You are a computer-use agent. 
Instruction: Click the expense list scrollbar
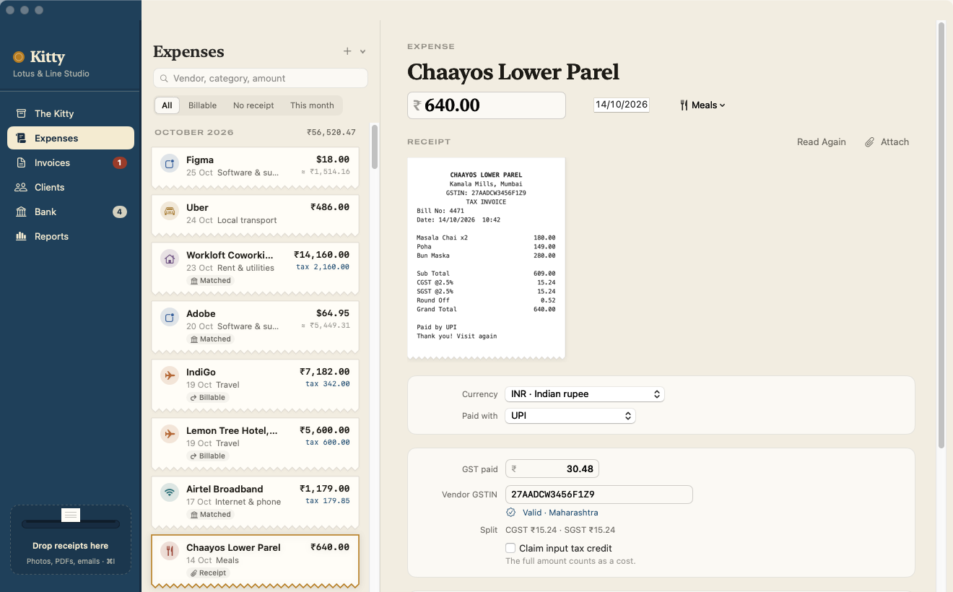375,147
